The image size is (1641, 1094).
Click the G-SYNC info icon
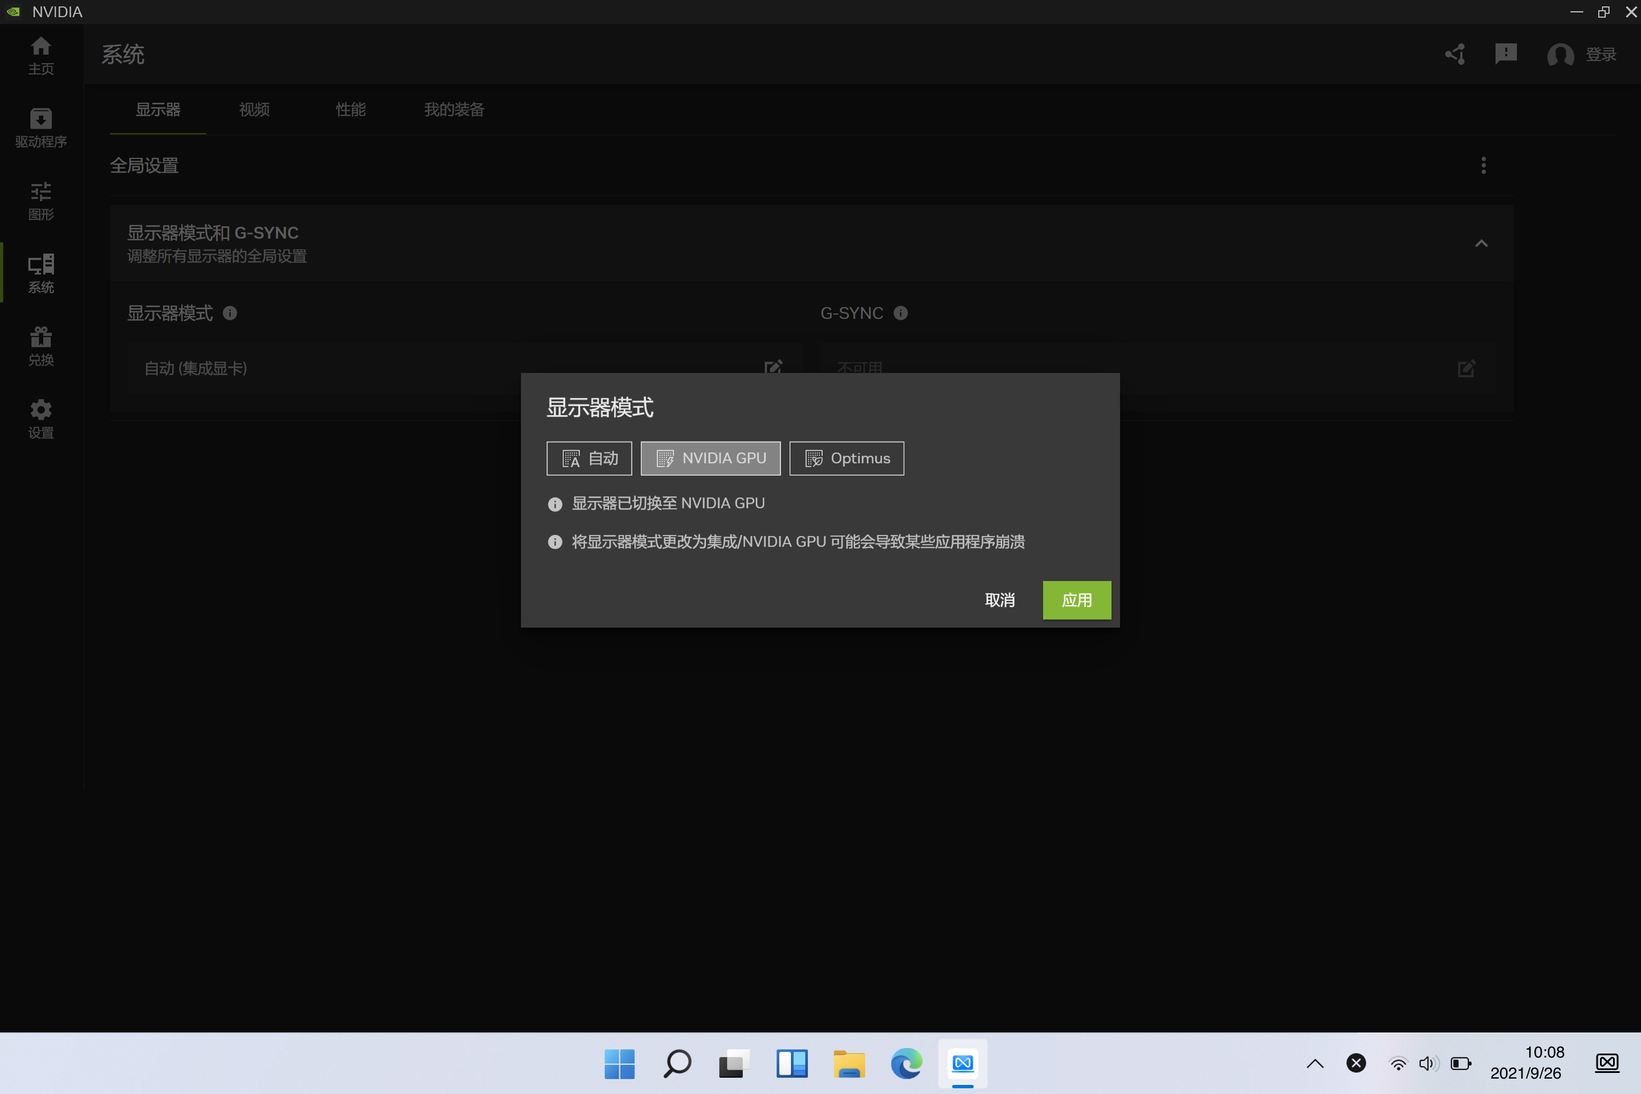point(901,313)
